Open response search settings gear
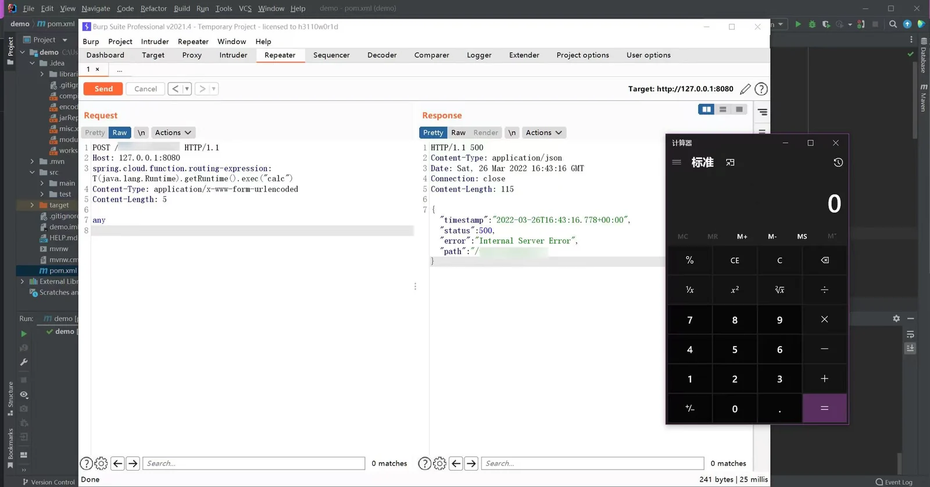Screen dimensions: 930x487 pyautogui.click(x=440, y=463)
